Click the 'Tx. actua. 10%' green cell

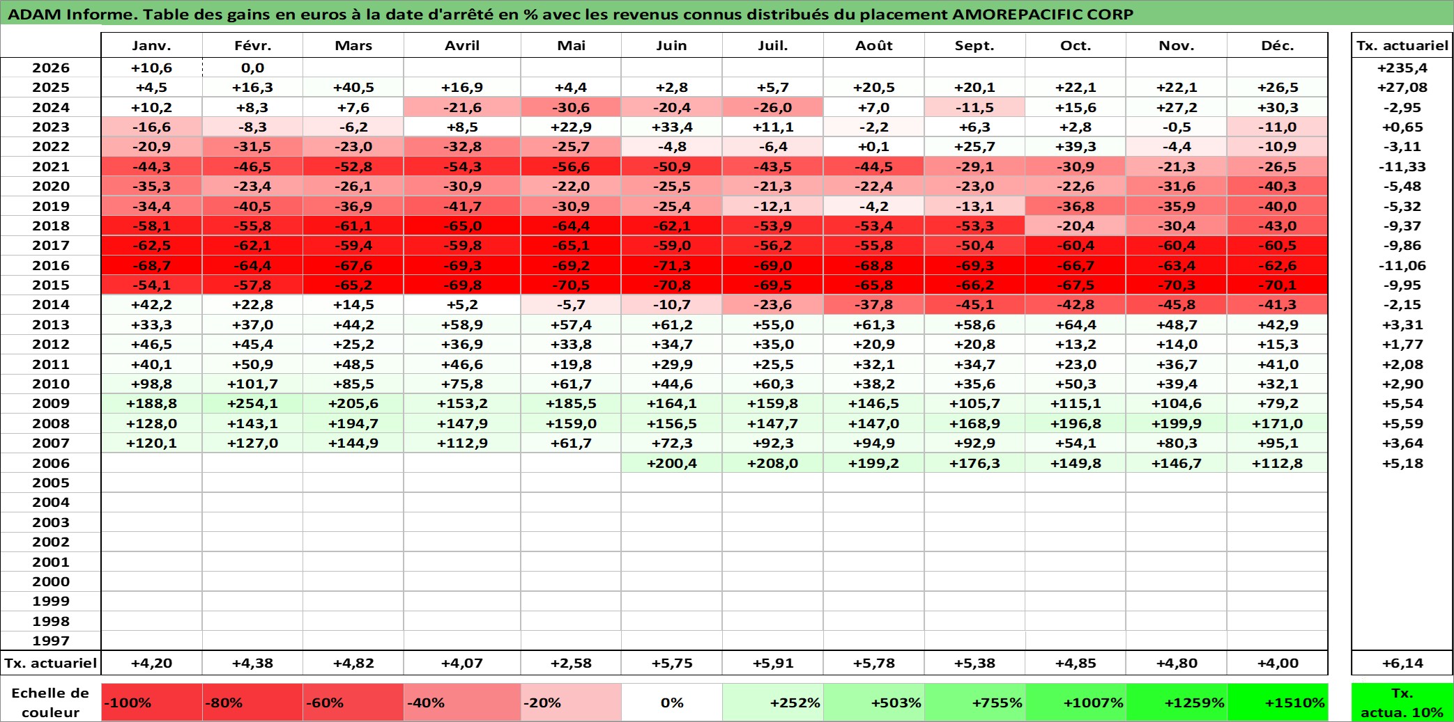1402,703
